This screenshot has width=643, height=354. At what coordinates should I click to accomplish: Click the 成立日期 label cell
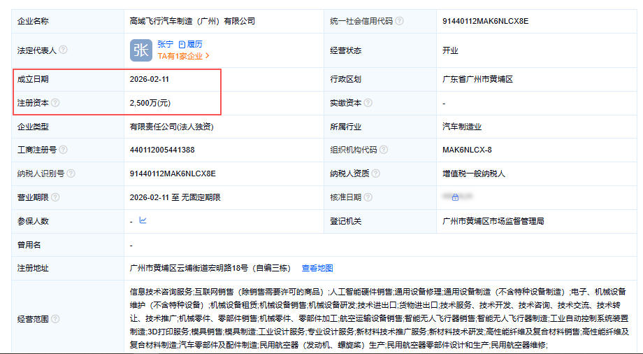pos(68,79)
